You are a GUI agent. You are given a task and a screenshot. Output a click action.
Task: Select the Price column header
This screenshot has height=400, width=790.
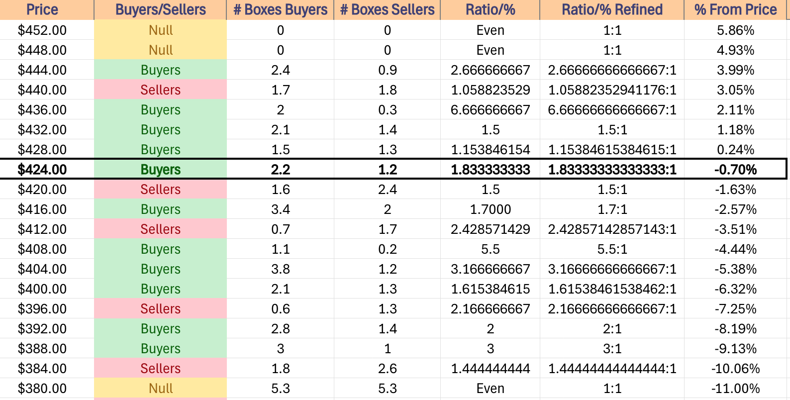click(42, 9)
